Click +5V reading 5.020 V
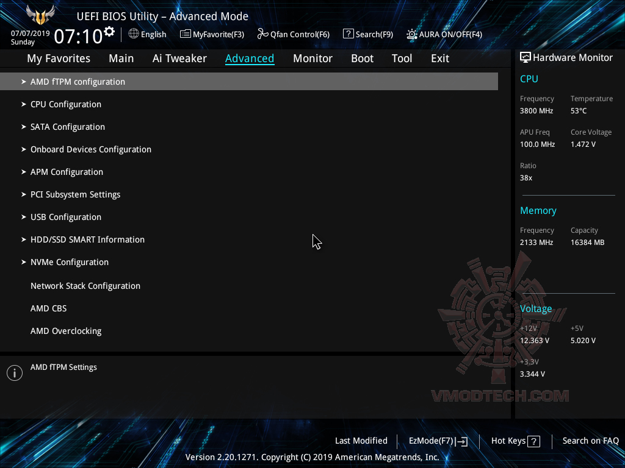625x468 pixels. [x=583, y=341]
